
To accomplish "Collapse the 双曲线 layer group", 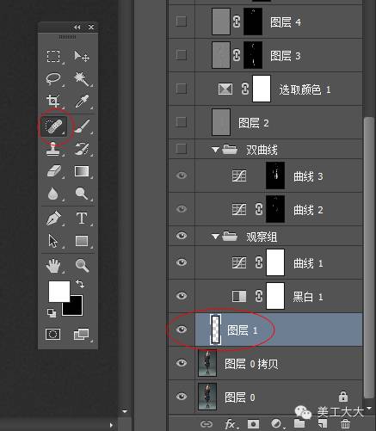I will pos(215,150).
